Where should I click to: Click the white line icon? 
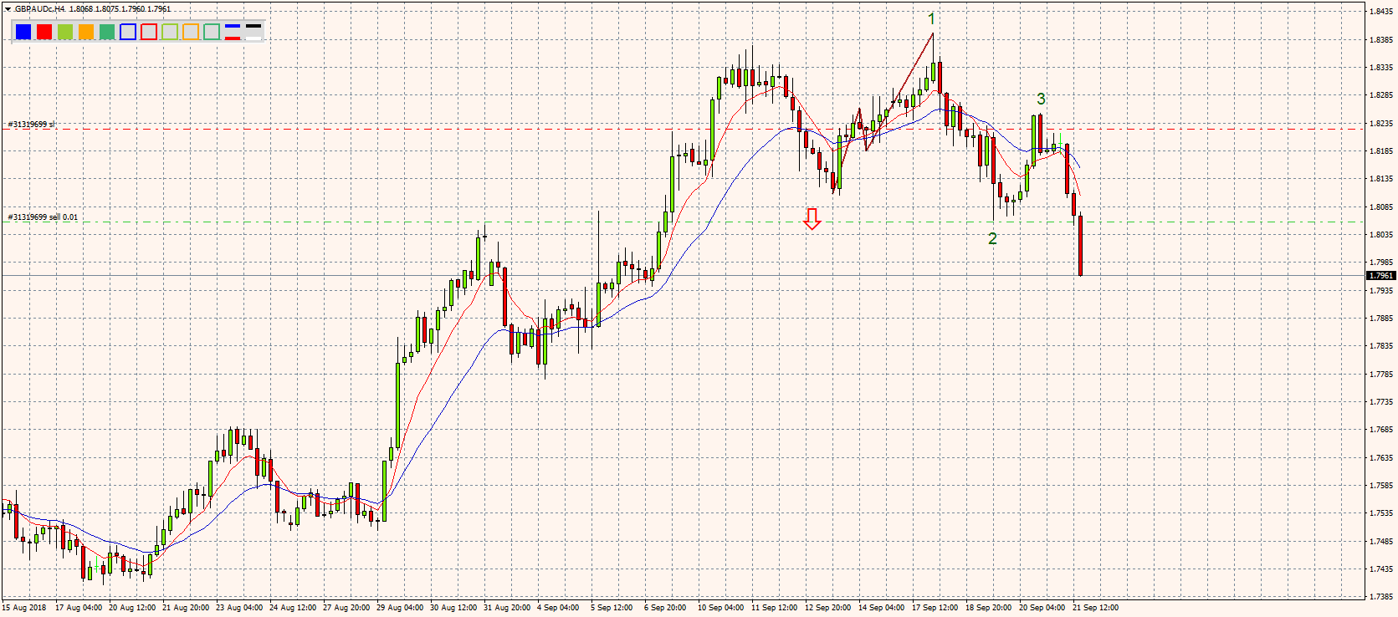(x=253, y=37)
